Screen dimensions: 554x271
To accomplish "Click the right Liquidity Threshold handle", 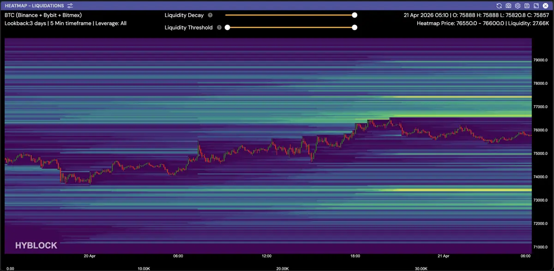I will pyautogui.click(x=355, y=28).
